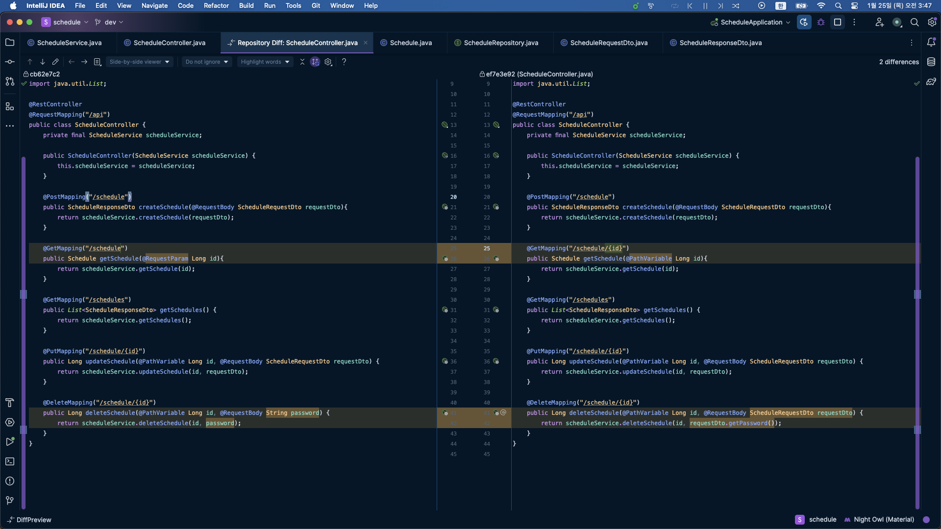Viewport: 941px width, 529px height.
Task: Click Night Owl (Material) theme label
Action: click(884, 519)
